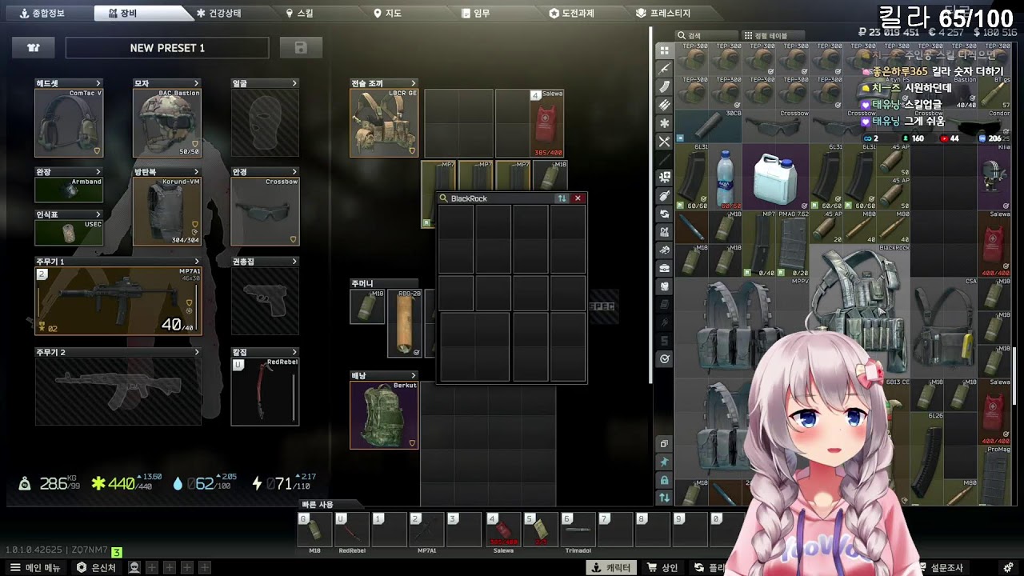1024x576 pixels.
Task: Open the 상인 traders button
Action: point(662,567)
